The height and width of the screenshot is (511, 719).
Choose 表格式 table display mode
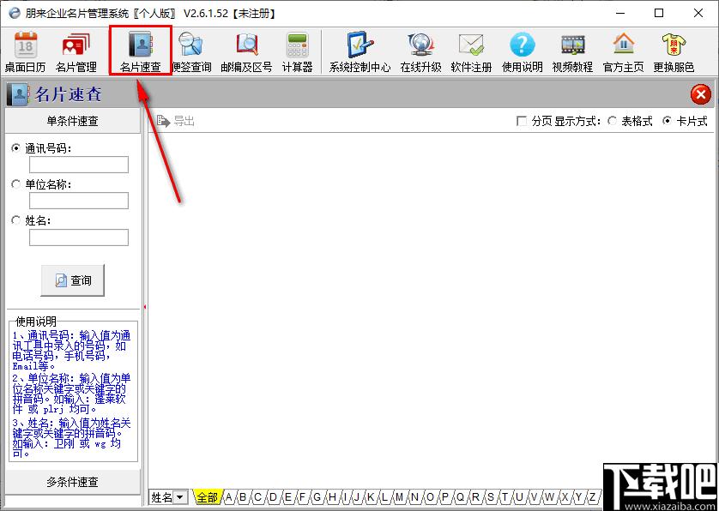(612, 121)
